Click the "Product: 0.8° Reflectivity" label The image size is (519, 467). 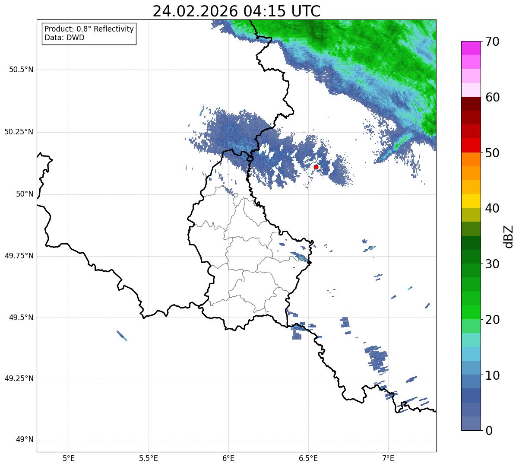tap(89, 29)
